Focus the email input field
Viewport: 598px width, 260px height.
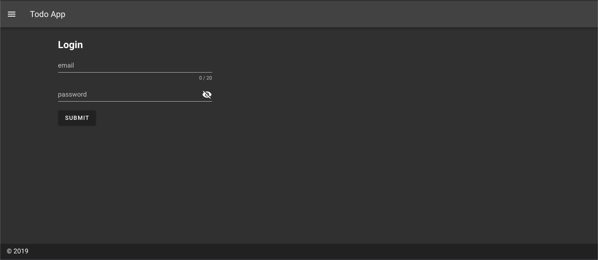[135, 66]
